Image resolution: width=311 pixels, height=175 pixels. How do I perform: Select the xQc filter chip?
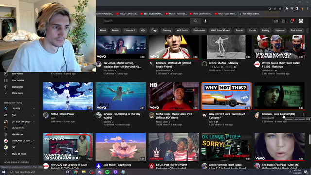[143, 30]
